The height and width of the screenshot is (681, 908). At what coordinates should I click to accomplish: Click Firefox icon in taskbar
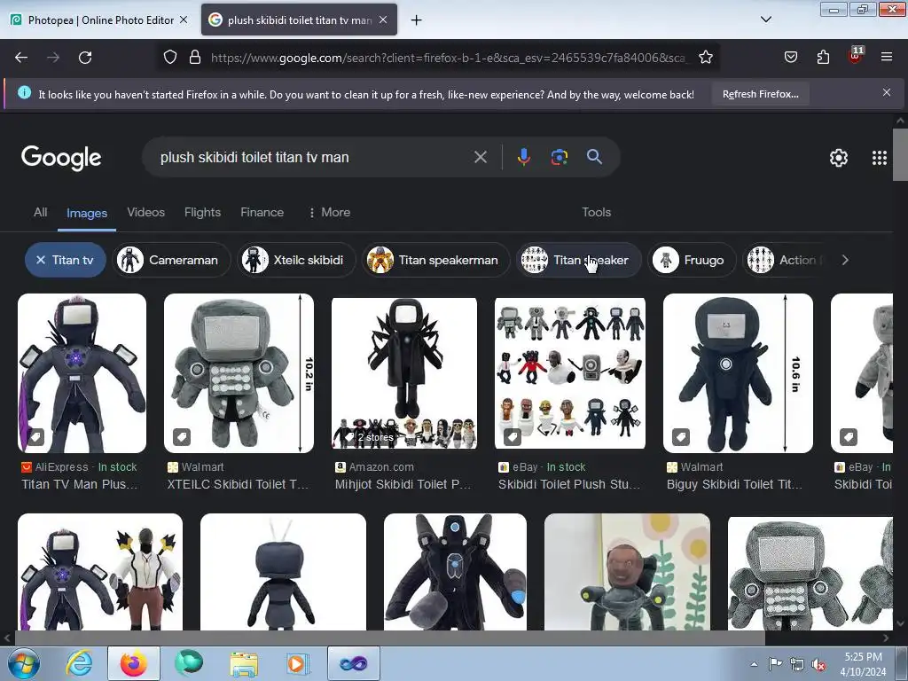(133, 663)
